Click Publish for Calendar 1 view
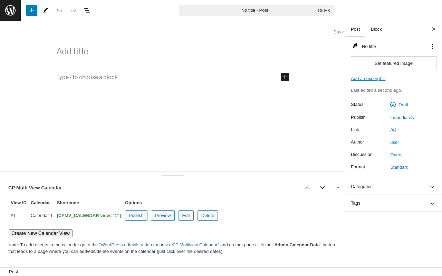This screenshot has width=442, height=276. [x=136, y=216]
